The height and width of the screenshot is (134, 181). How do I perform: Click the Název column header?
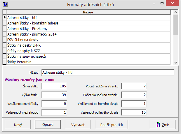[x=88, y=13]
